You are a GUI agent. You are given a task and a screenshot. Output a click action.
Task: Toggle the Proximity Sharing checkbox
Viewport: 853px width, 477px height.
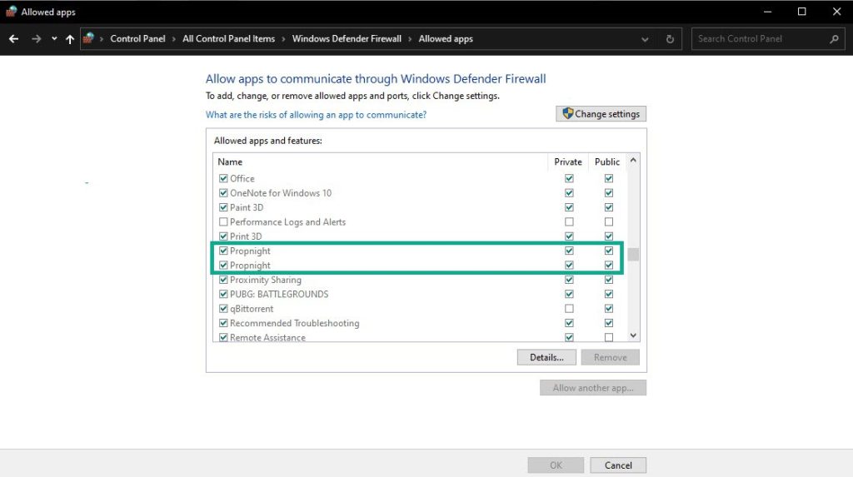click(x=223, y=280)
